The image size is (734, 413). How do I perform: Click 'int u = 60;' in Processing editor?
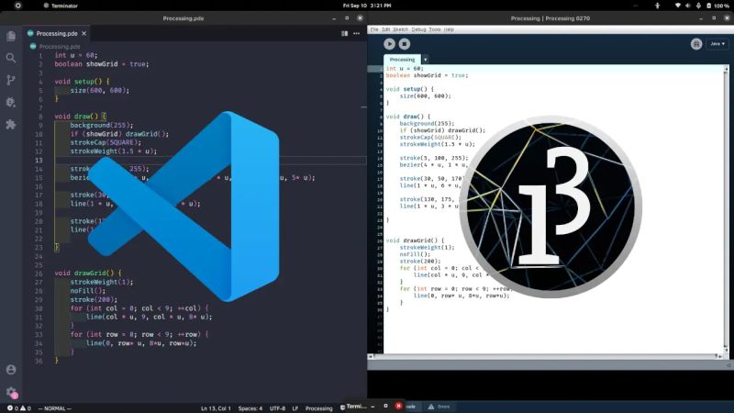pos(405,68)
